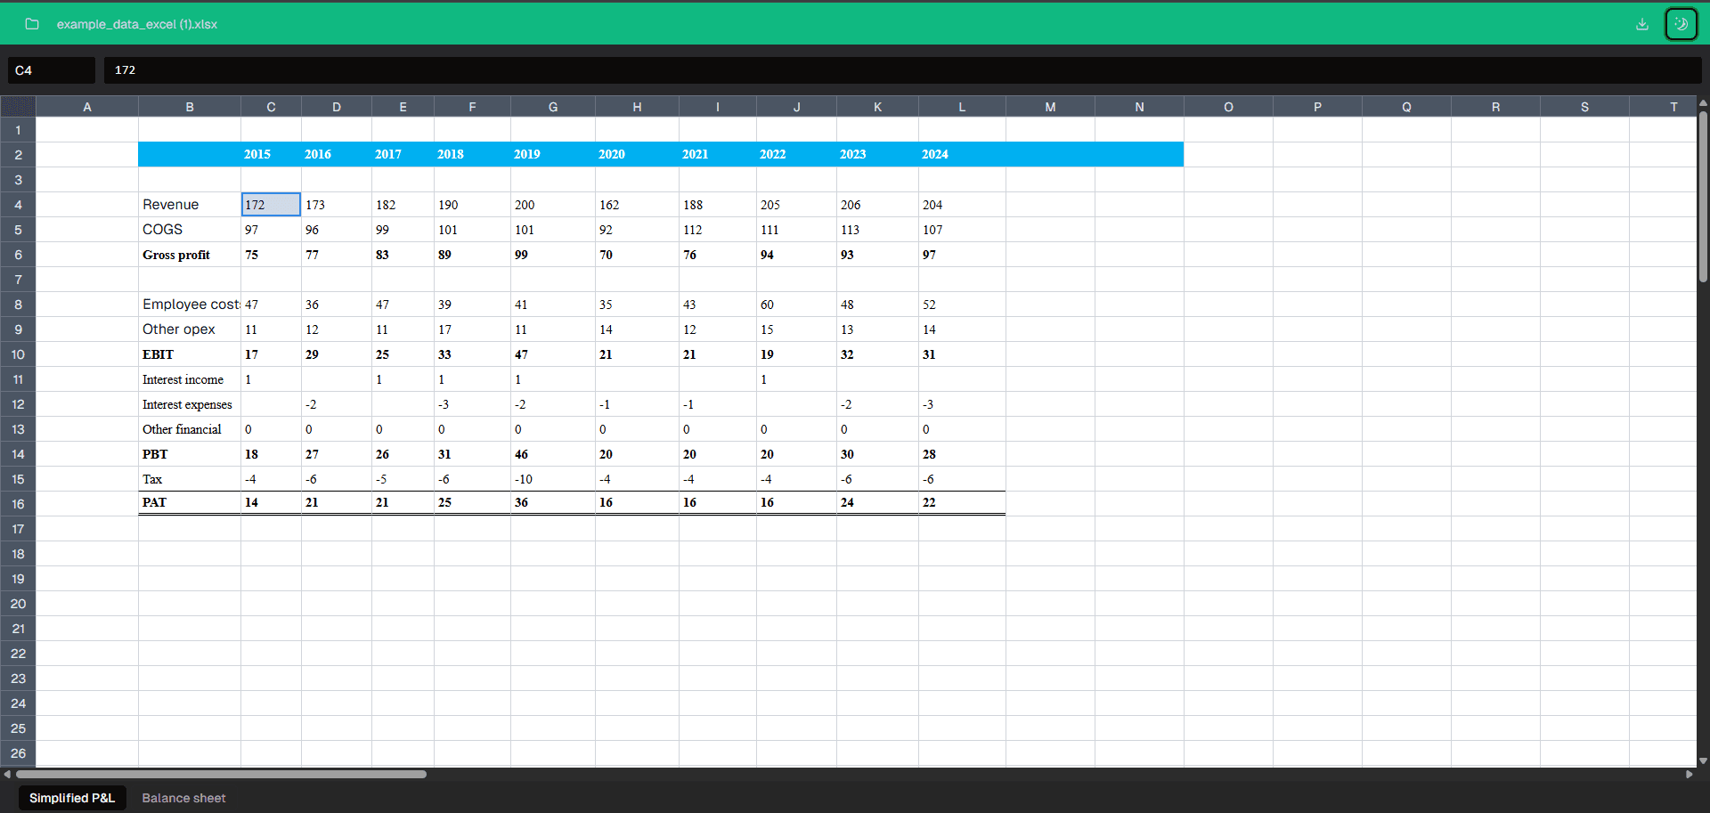Select the Revenue label cell
The image size is (1710, 813).
coord(189,205)
